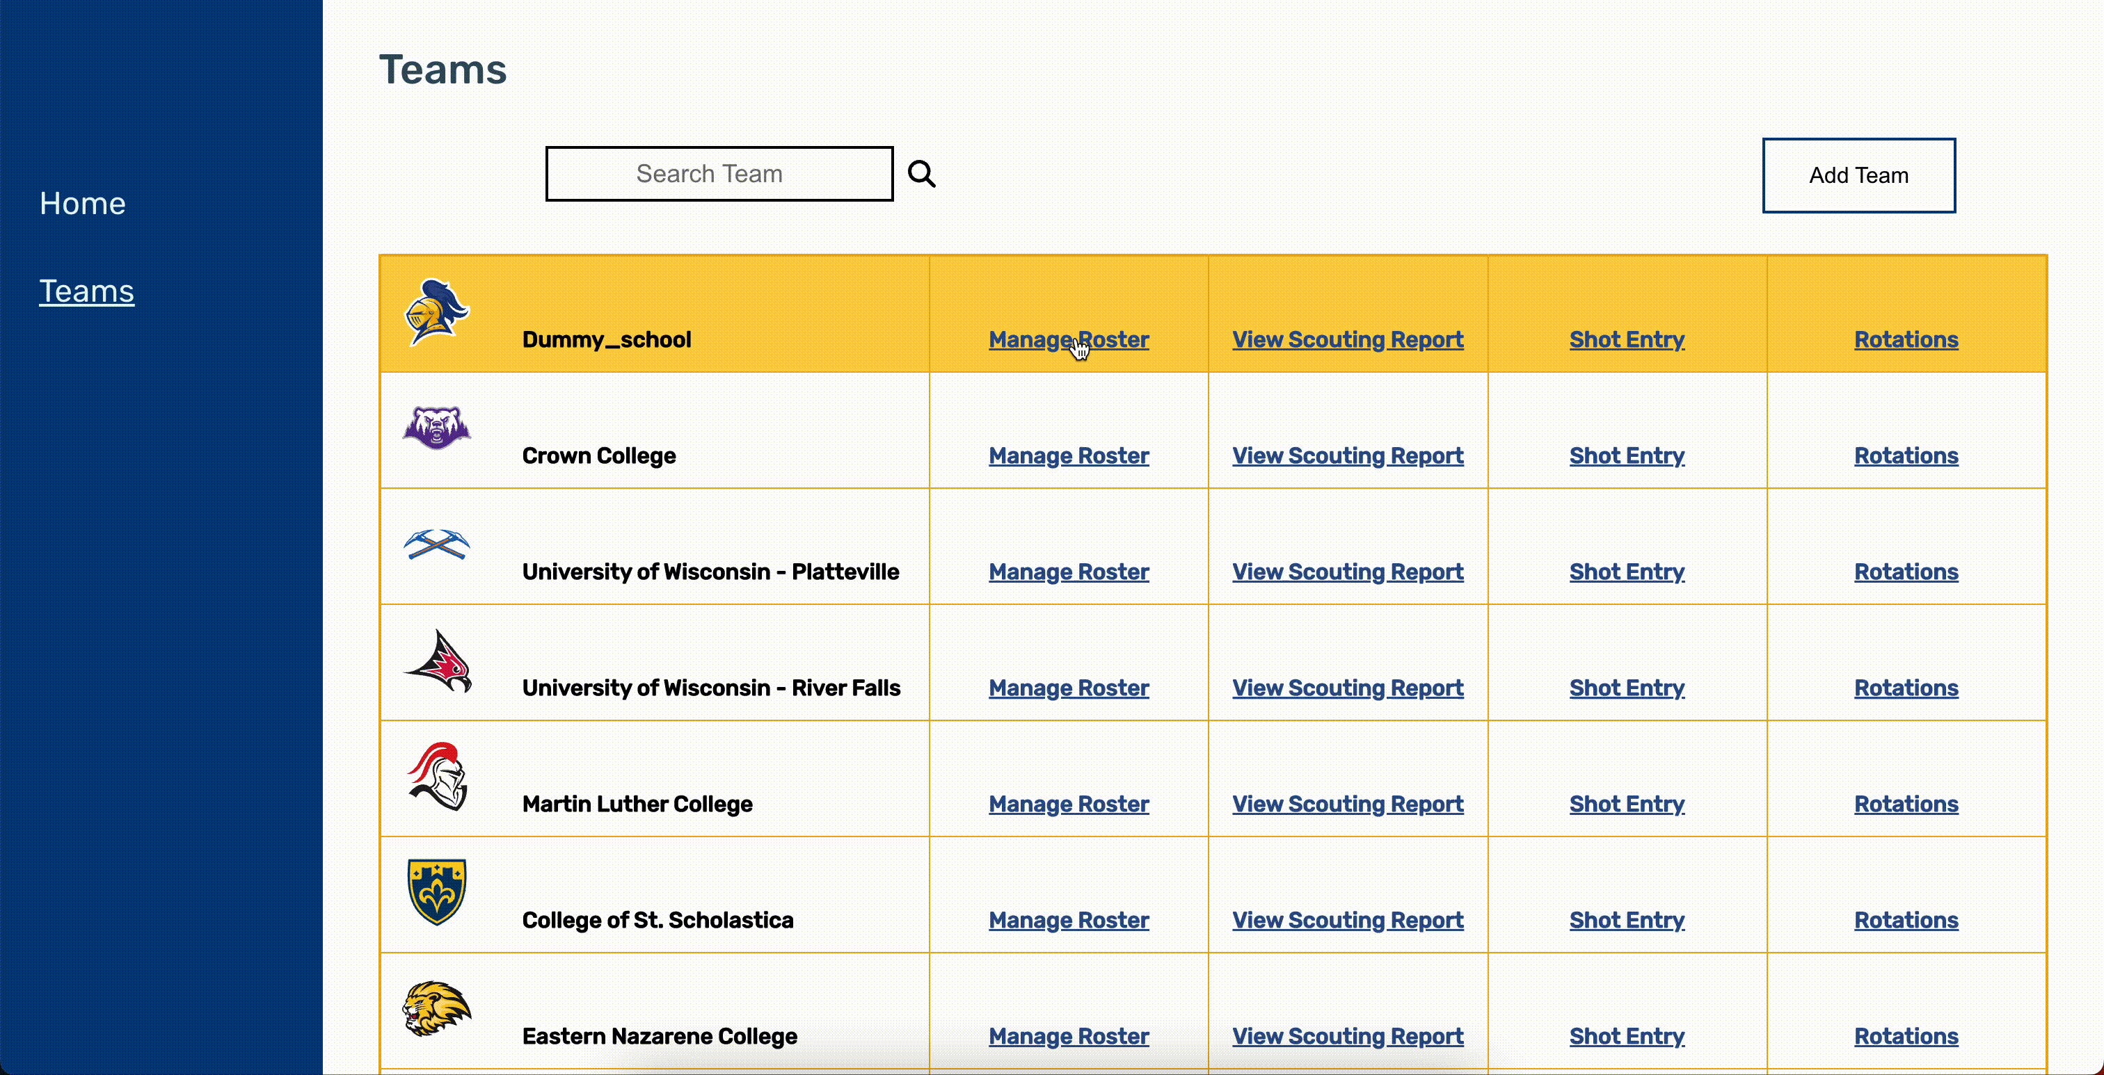Focus the Search Team input field

point(719,174)
